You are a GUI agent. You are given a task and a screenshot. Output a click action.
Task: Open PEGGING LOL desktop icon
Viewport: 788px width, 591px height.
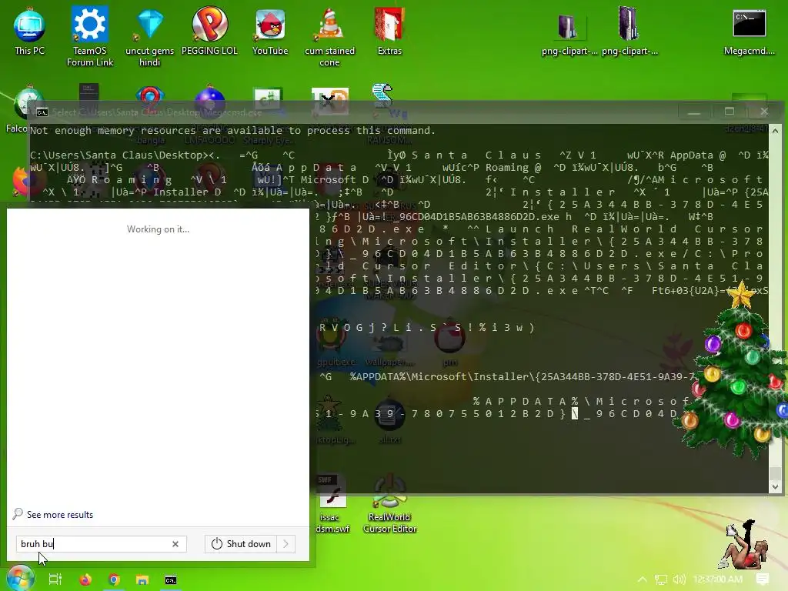[x=209, y=31]
